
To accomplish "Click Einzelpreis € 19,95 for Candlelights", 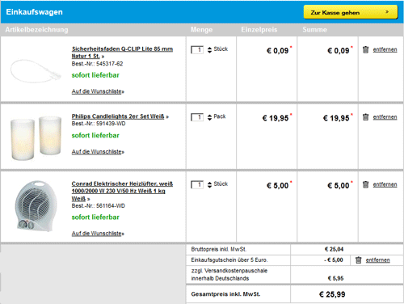I will pyautogui.click(x=276, y=118).
